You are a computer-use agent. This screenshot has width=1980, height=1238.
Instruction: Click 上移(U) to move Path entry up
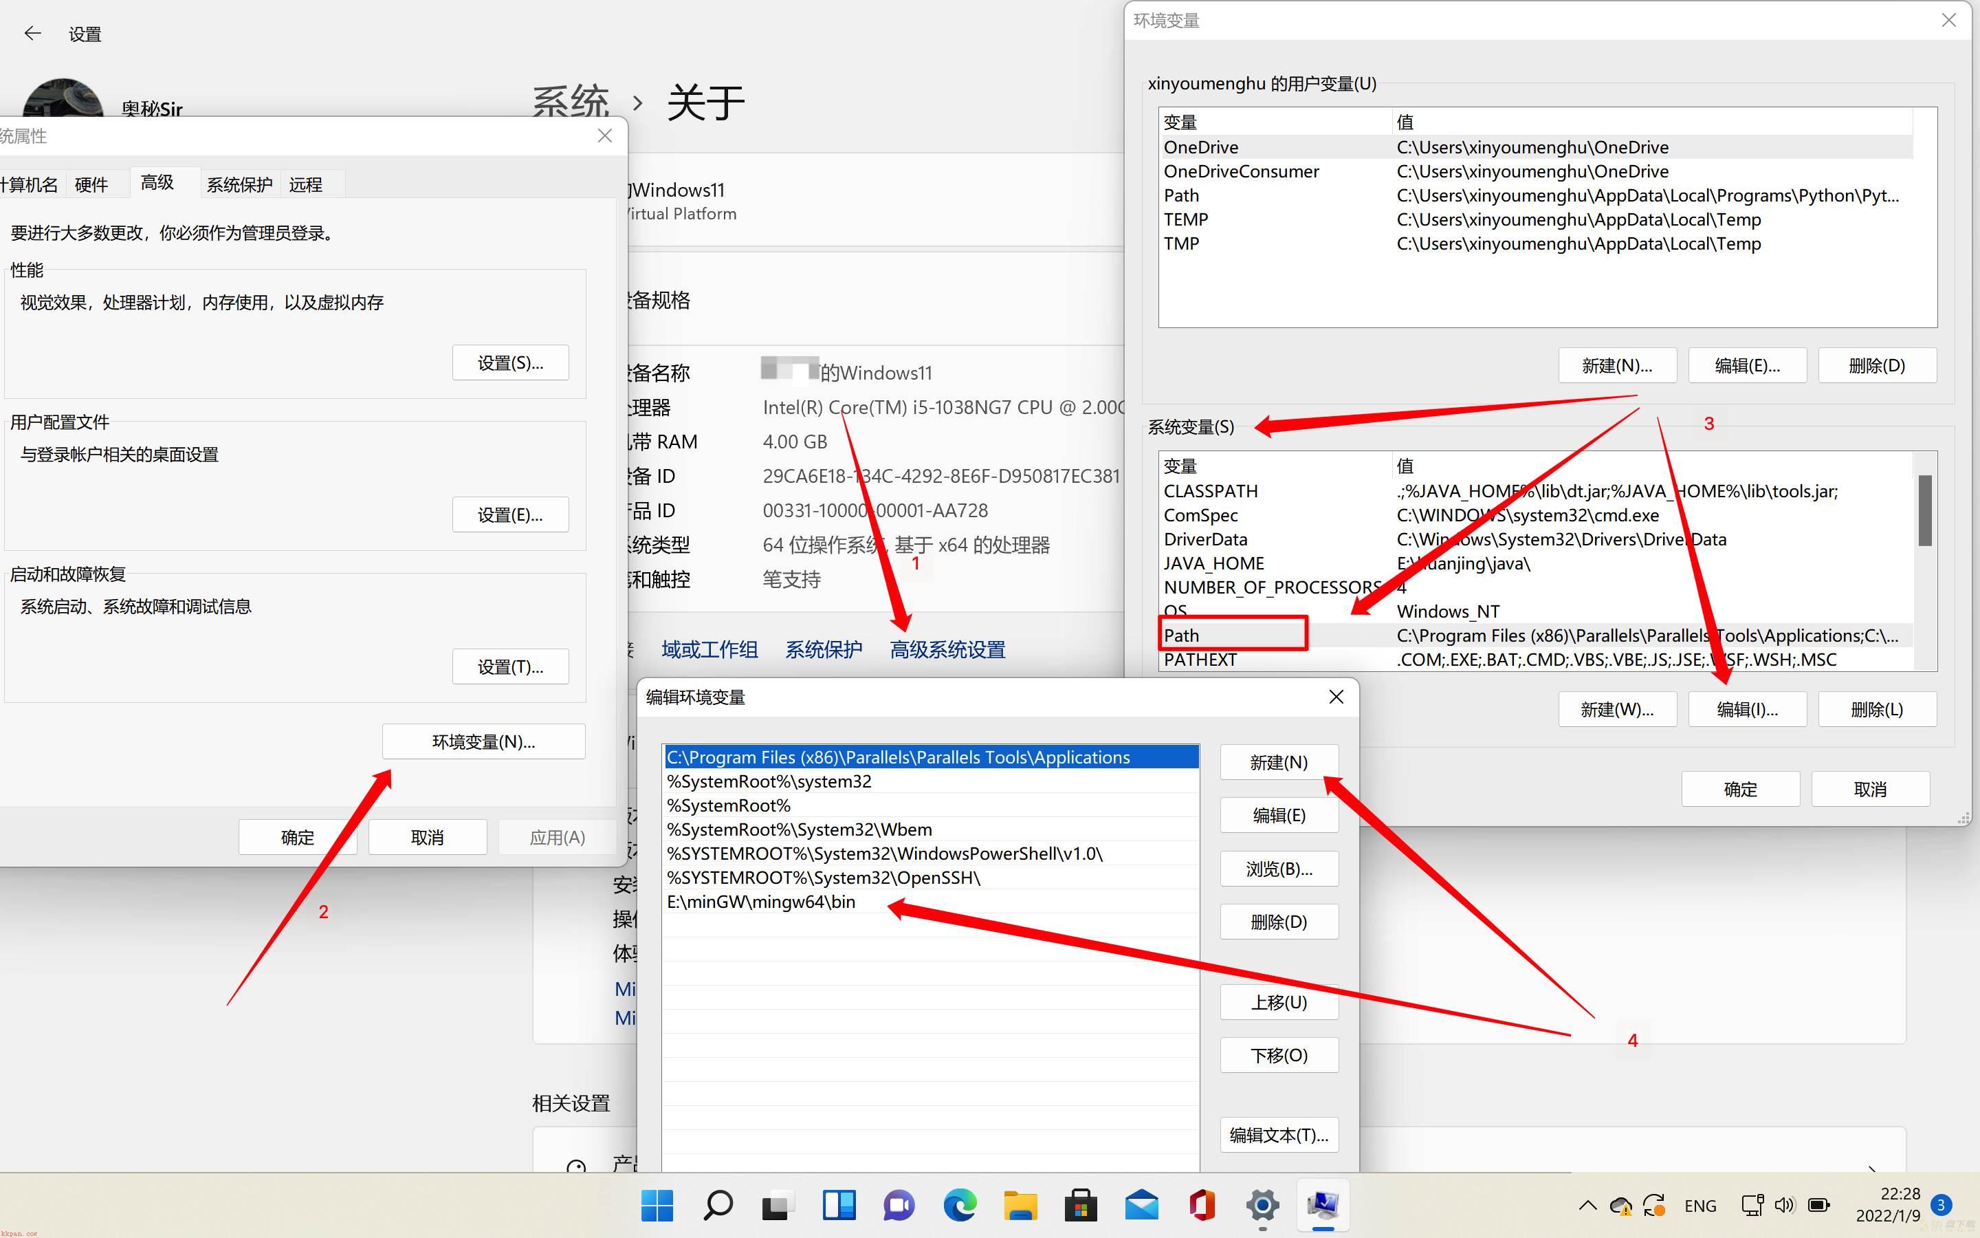pyautogui.click(x=1276, y=1000)
